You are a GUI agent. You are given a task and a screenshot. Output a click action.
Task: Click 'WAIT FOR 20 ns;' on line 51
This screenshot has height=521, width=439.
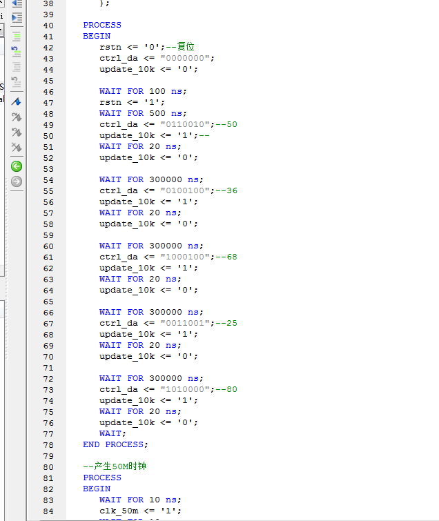click(140, 146)
